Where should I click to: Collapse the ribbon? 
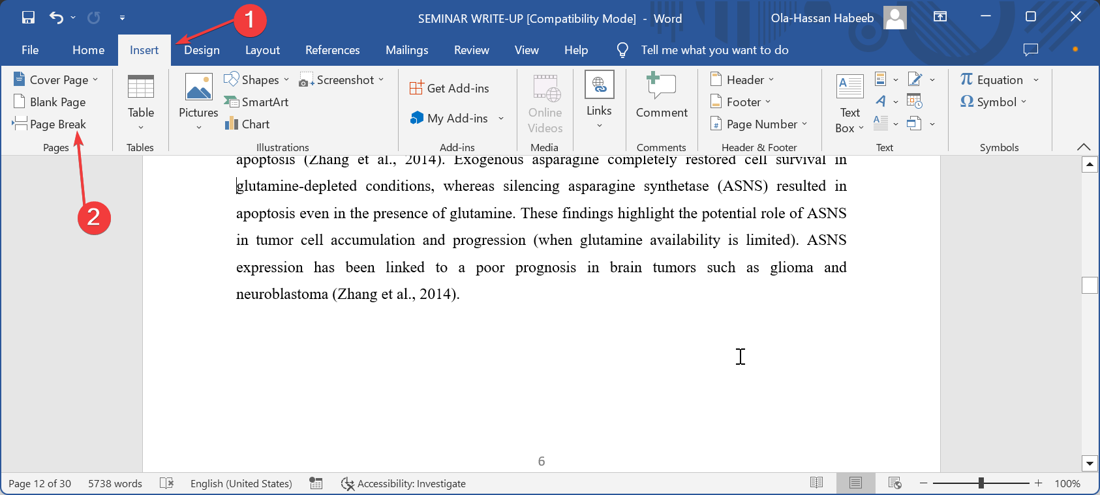click(1084, 147)
